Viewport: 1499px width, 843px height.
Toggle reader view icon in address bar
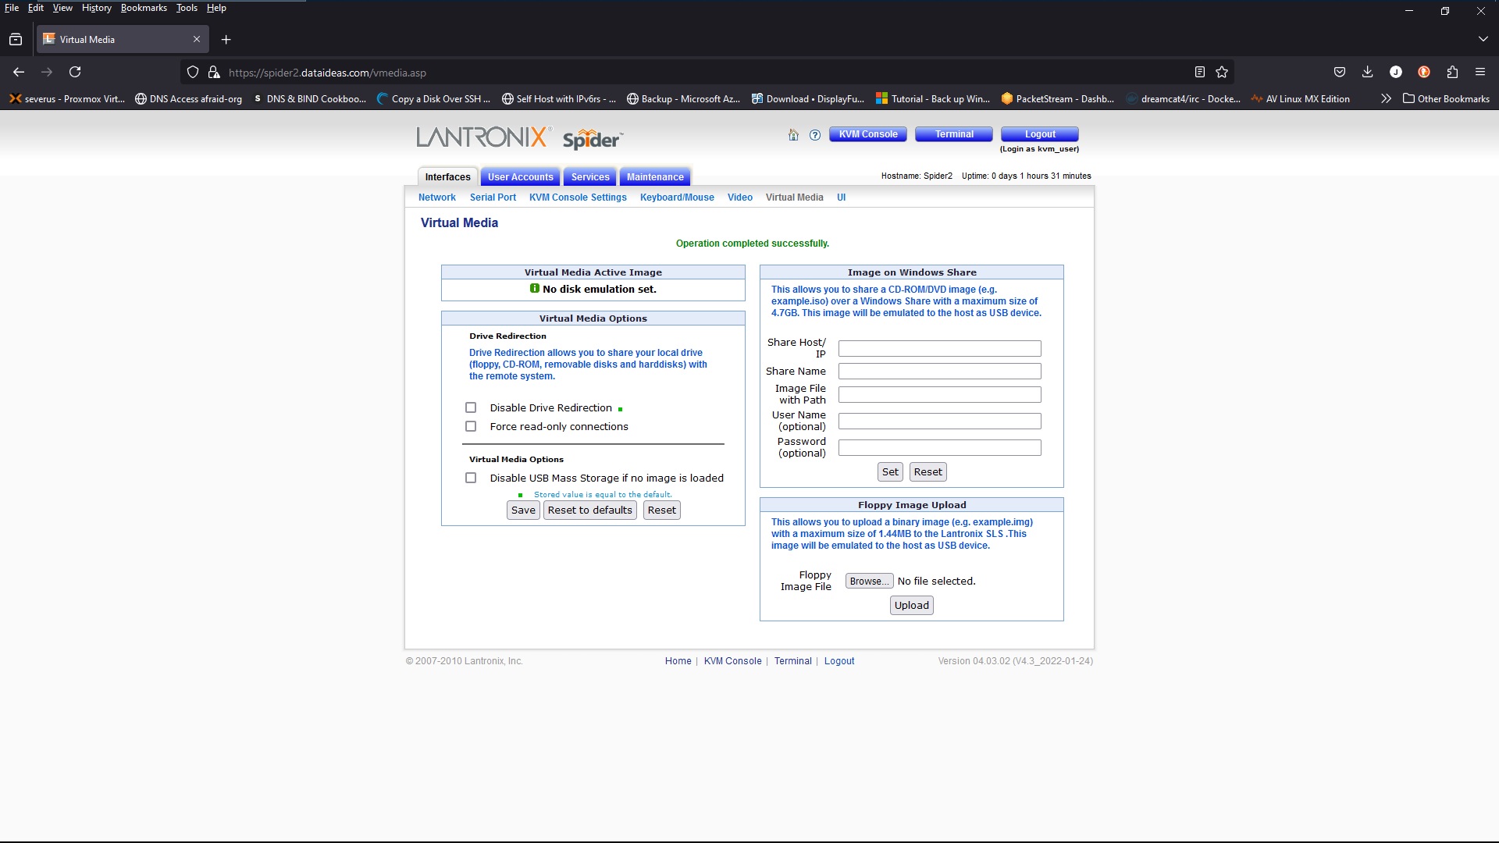tap(1200, 72)
